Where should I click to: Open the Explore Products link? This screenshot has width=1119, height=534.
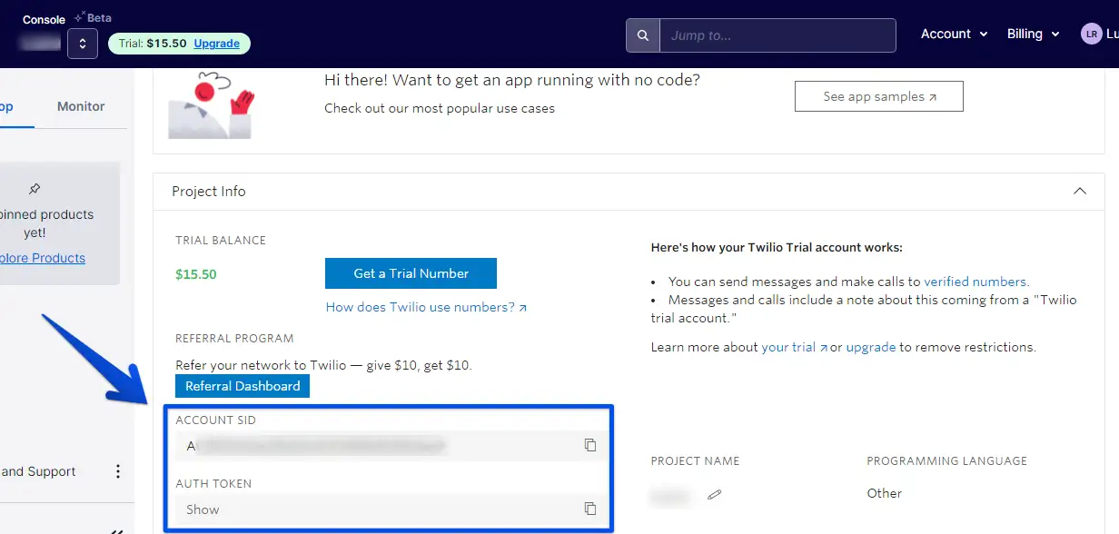(x=43, y=258)
